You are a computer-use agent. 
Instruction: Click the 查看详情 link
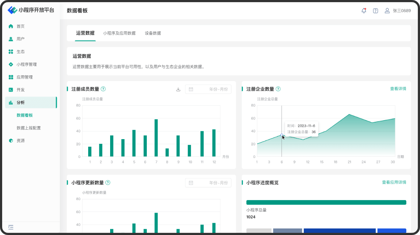coord(398,89)
